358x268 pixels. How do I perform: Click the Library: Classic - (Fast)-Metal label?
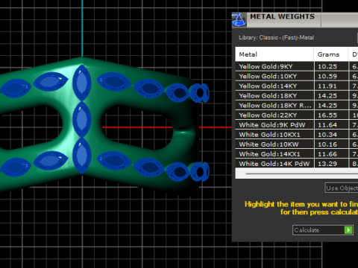click(x=276, y=37)
